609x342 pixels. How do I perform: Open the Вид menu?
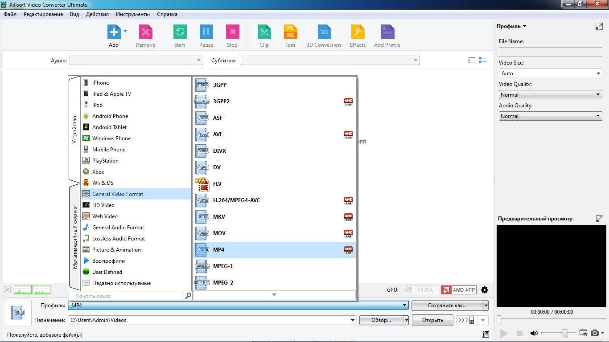point(74,14)
